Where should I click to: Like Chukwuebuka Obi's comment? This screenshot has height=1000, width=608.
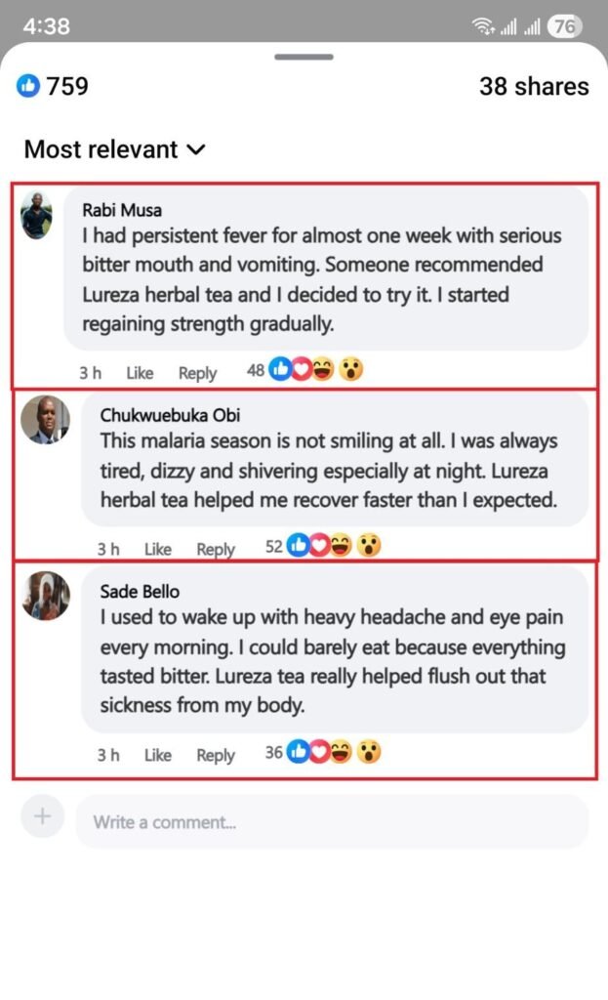coord(157,549)
